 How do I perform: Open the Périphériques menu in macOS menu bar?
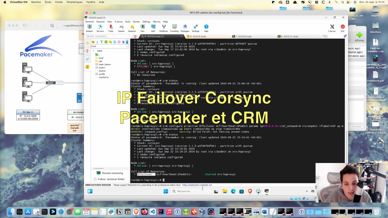click(75, 2)
